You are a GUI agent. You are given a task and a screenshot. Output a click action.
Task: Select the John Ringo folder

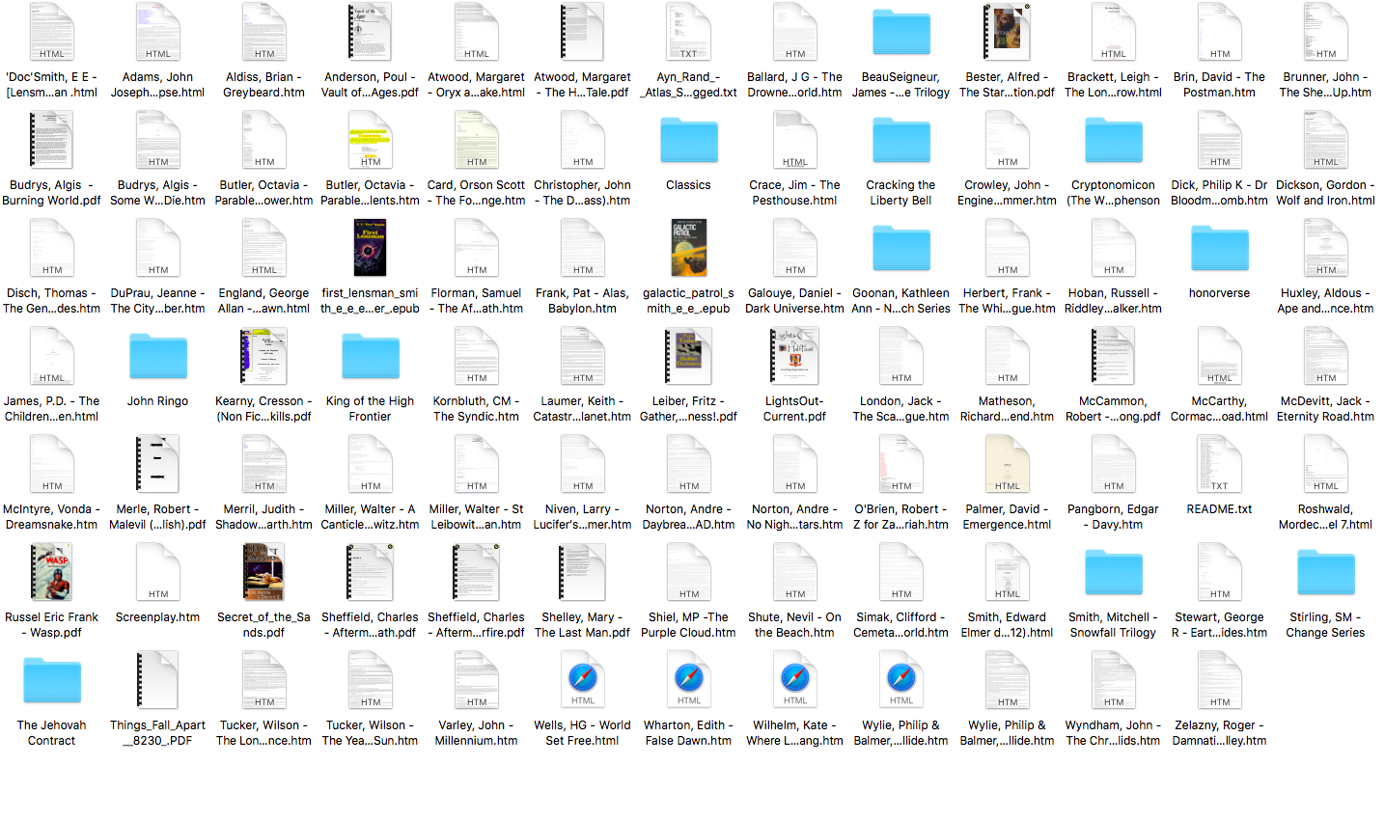point(157,357)
